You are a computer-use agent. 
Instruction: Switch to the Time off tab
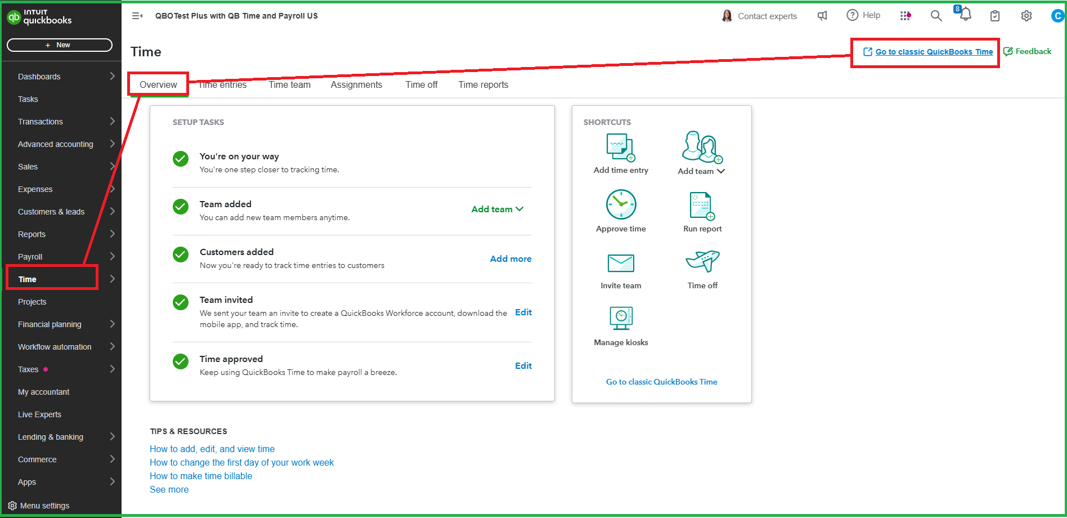point(422,84)
